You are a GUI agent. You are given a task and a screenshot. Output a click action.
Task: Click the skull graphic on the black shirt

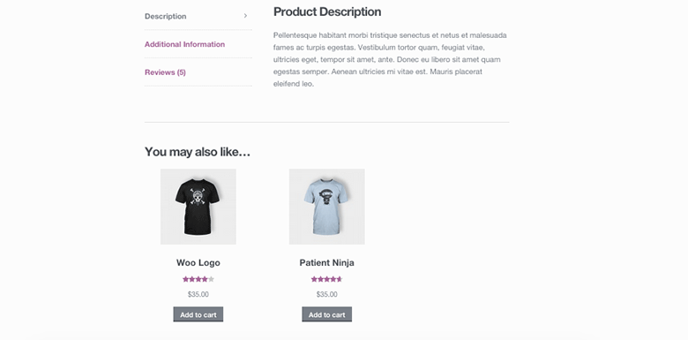198,198
